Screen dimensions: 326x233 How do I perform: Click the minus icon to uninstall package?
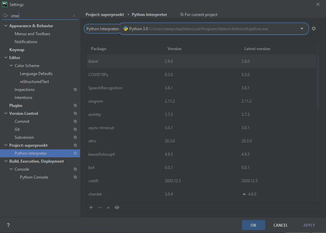pyautogui.click(x=100, y=207)
